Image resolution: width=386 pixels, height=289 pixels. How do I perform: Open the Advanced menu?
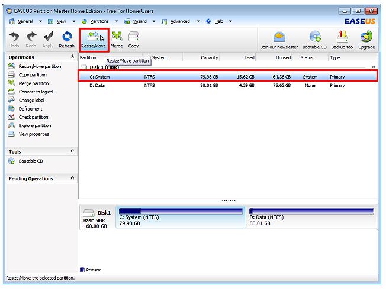point(180,21)
